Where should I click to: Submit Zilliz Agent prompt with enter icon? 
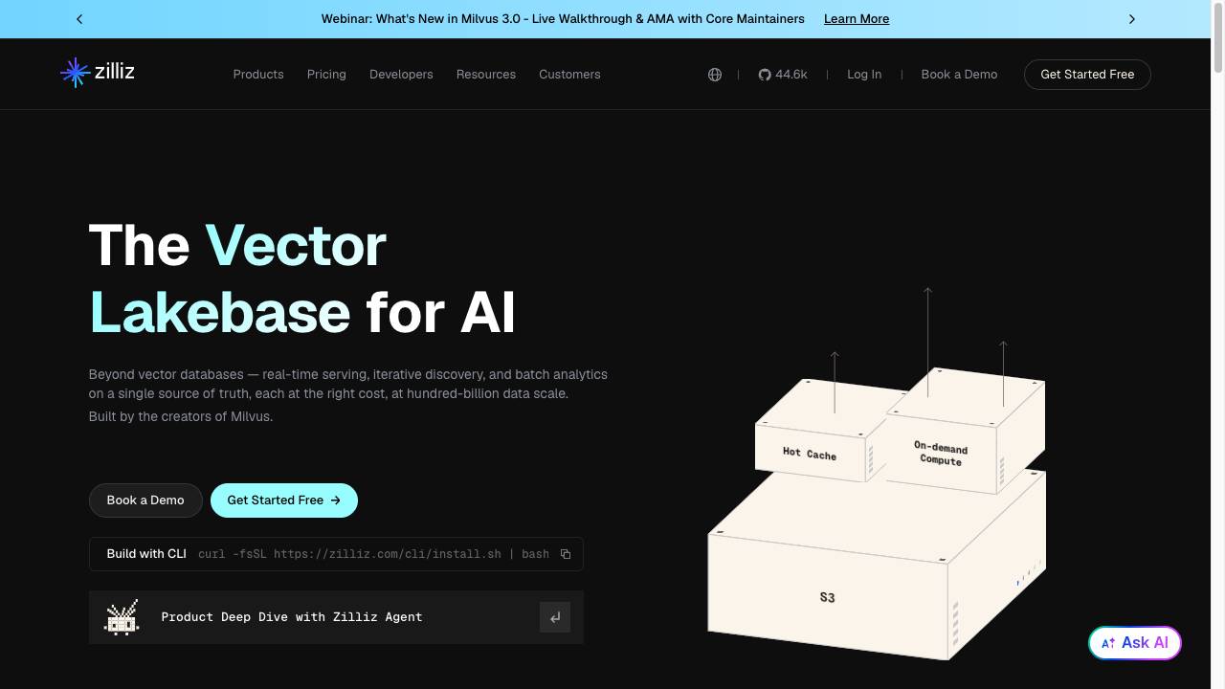coord(555,617)
